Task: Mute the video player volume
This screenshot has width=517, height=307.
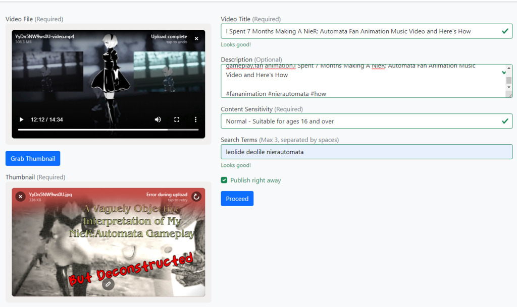Action: click(x=158, y=119)
